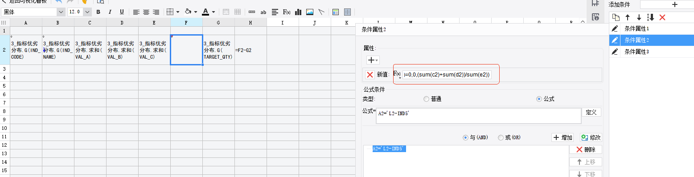This screenshot has width=694, height=177.
Task: Add a new condition with plus button
Action: tap(674, 4)
